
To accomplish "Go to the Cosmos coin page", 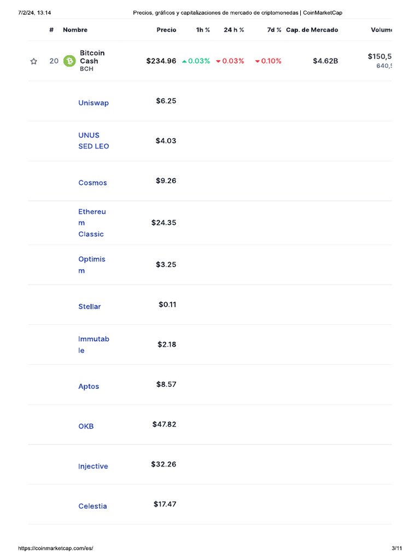I will tap(92, 183).
